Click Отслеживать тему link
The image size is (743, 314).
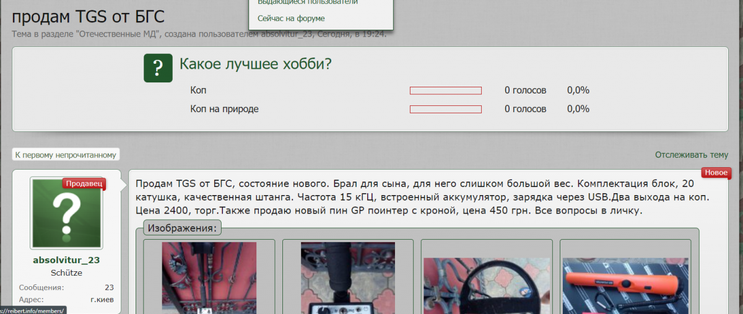click(692, 155)
